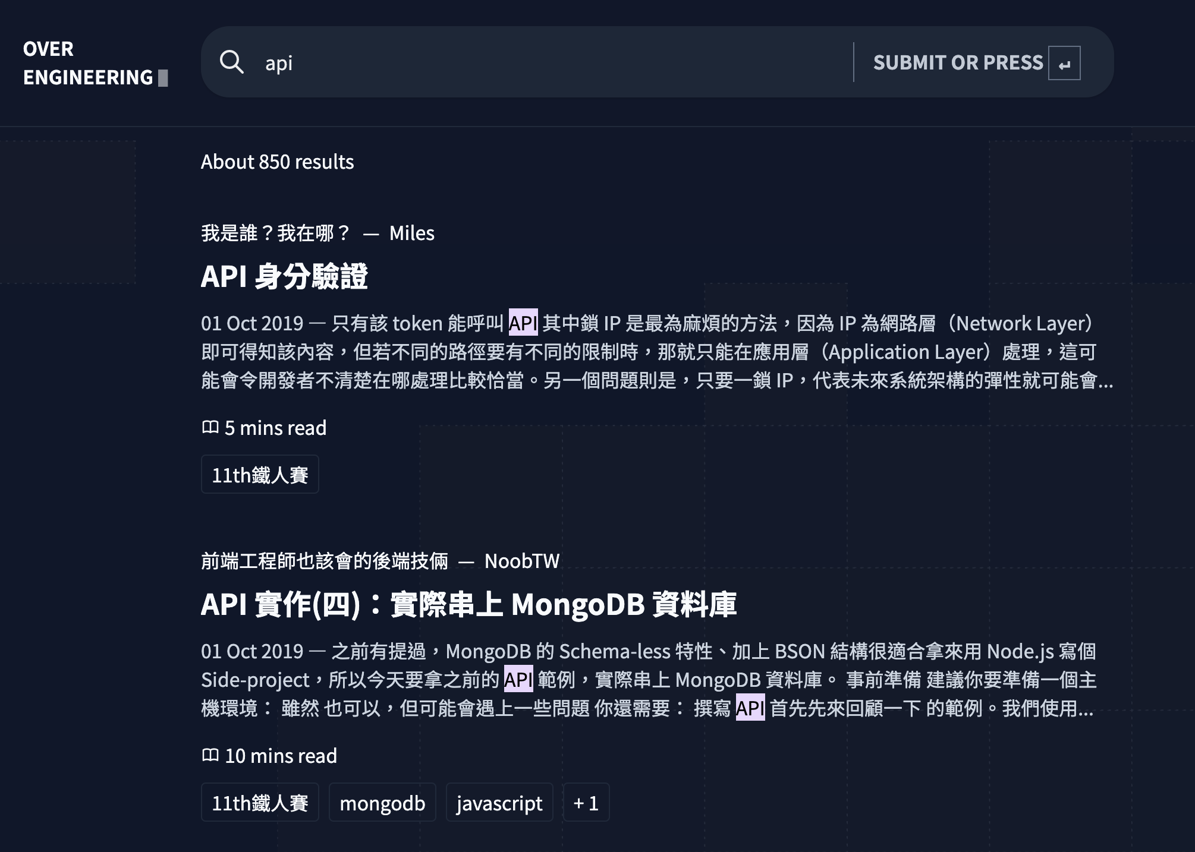Select the javascript tag
1195x852 pixels.
click(499, 803)
